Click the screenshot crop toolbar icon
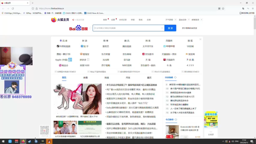 pyautogui.click(x=243, y=9)
